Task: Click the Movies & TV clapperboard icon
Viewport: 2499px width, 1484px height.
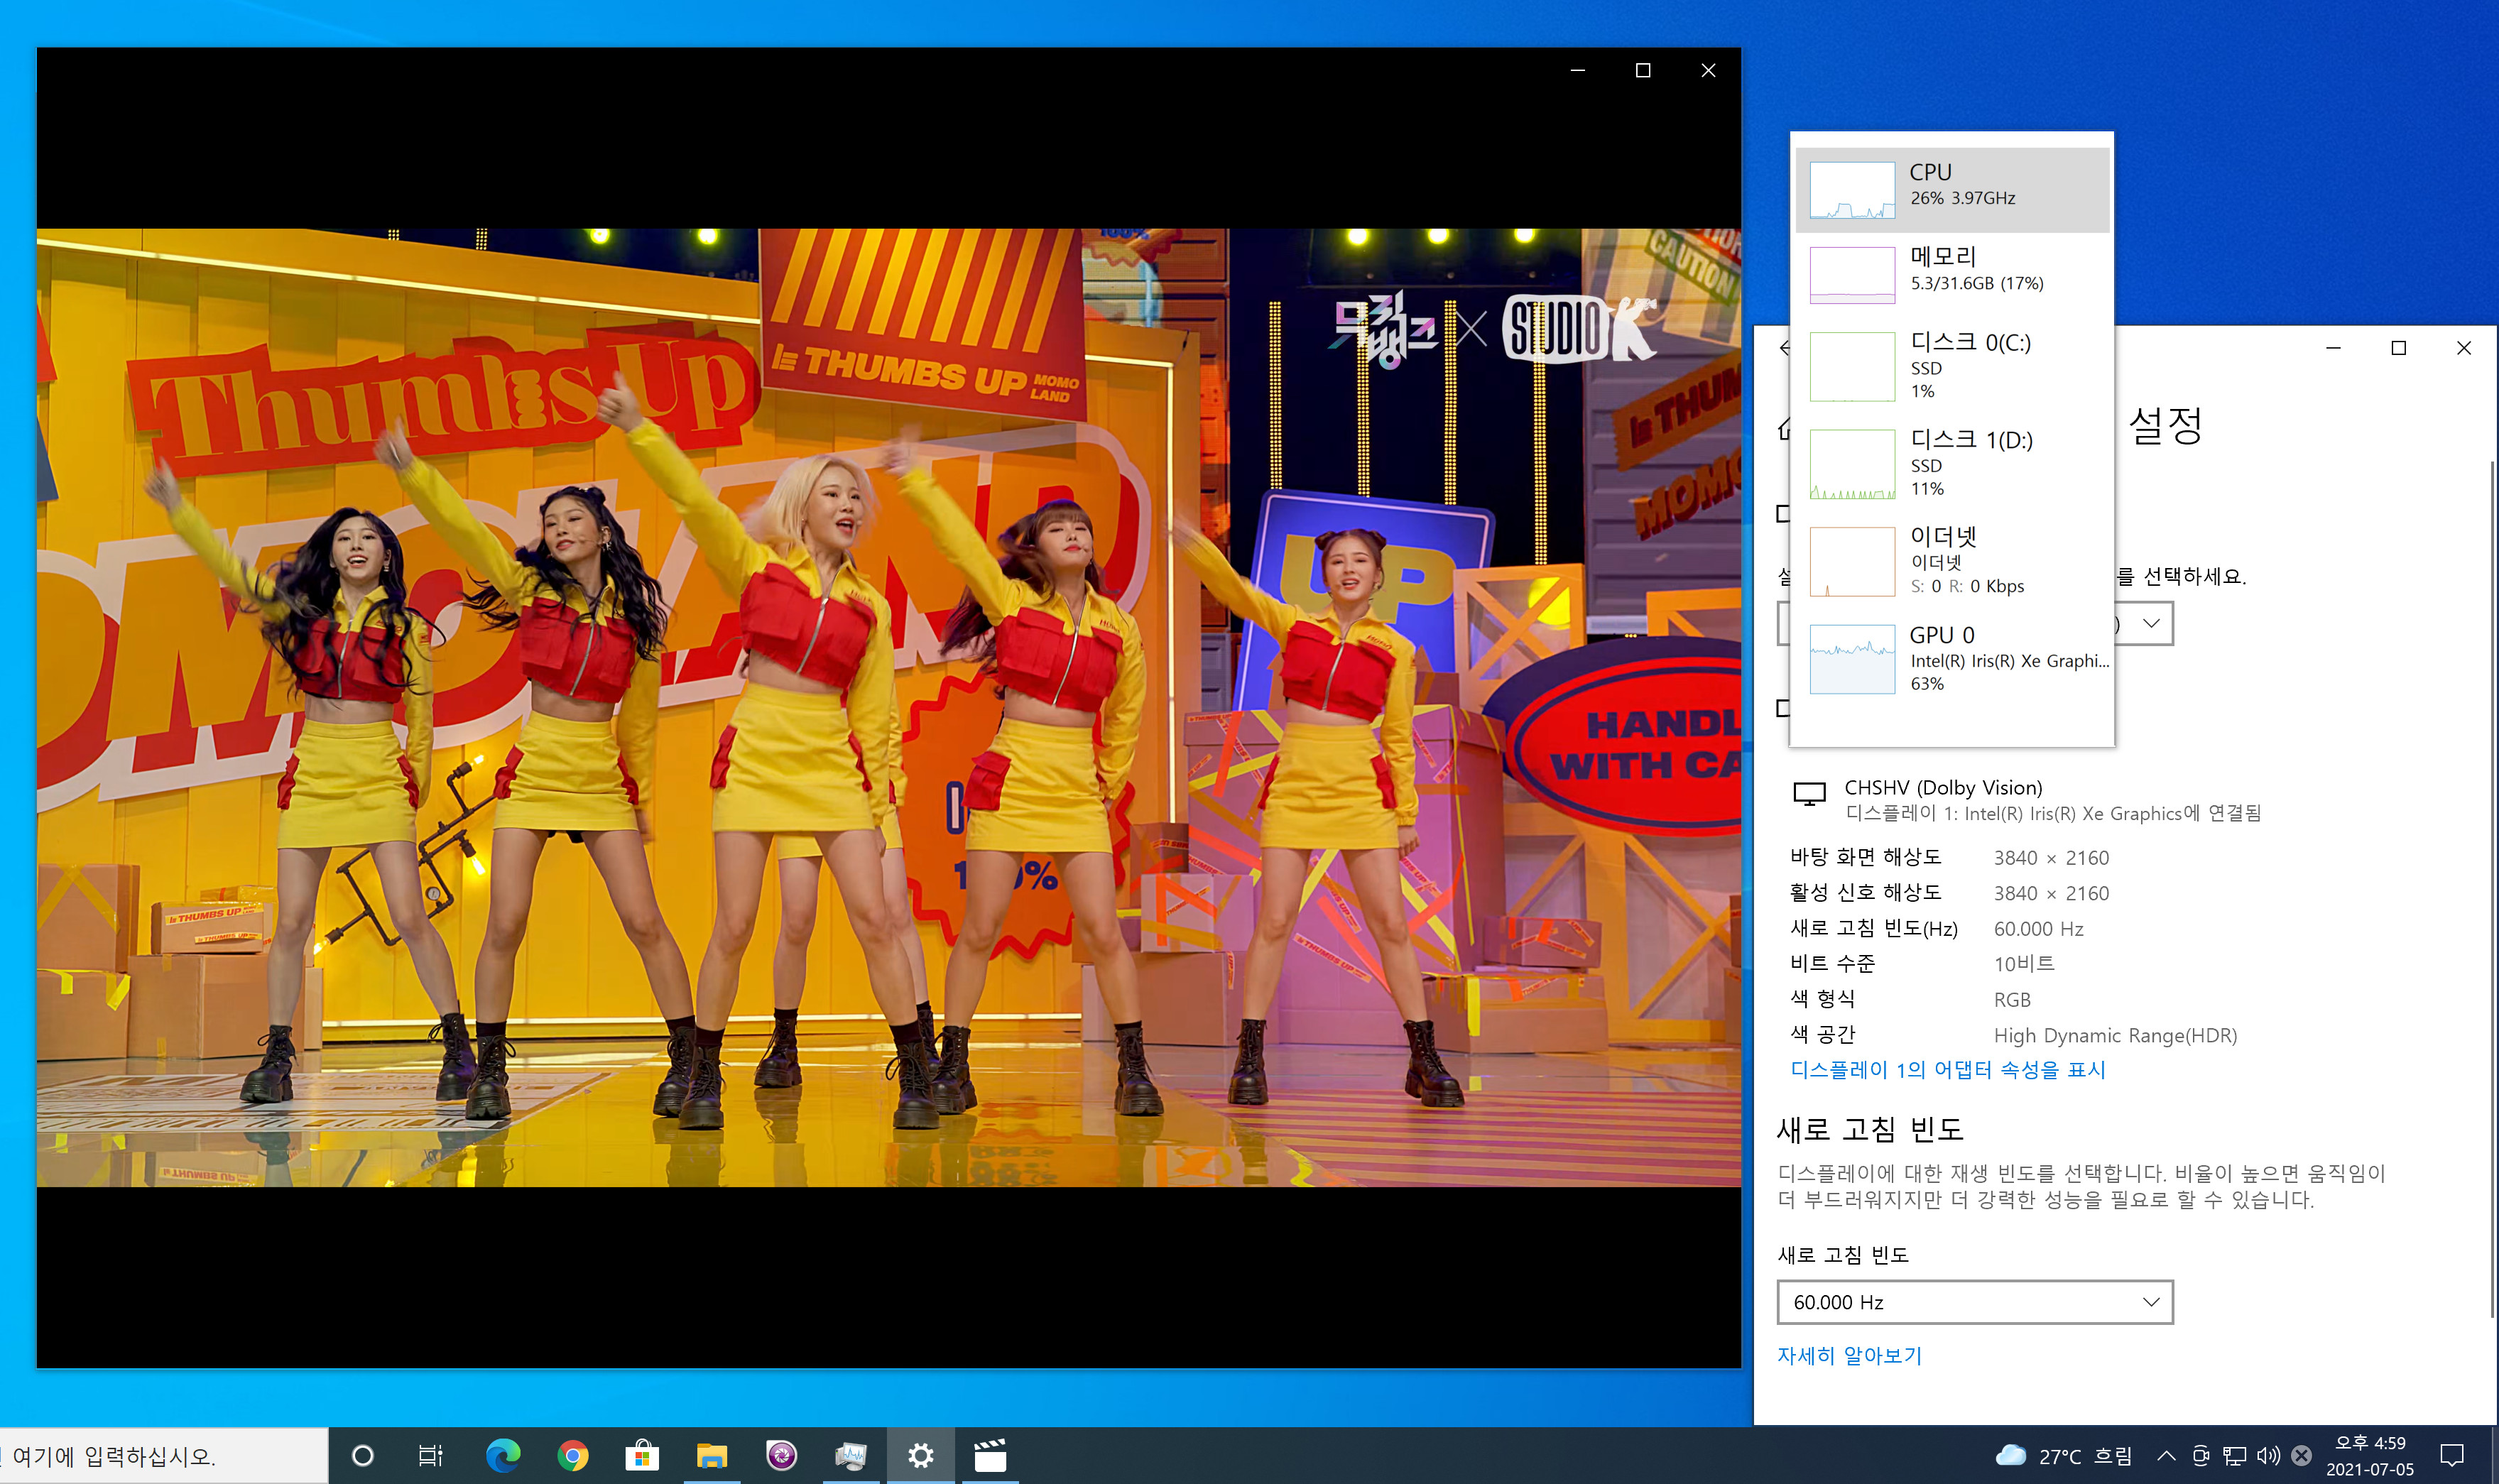Action: click(x=990, y=1455)
